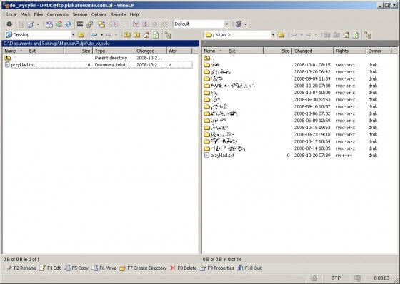Toggle the remote directory tree icon
This screenshot has width=400, height=284.
(x=368, y=35)
